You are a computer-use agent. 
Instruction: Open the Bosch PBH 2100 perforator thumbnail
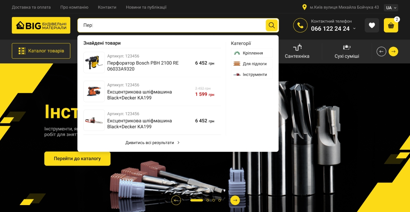[94, 63]
